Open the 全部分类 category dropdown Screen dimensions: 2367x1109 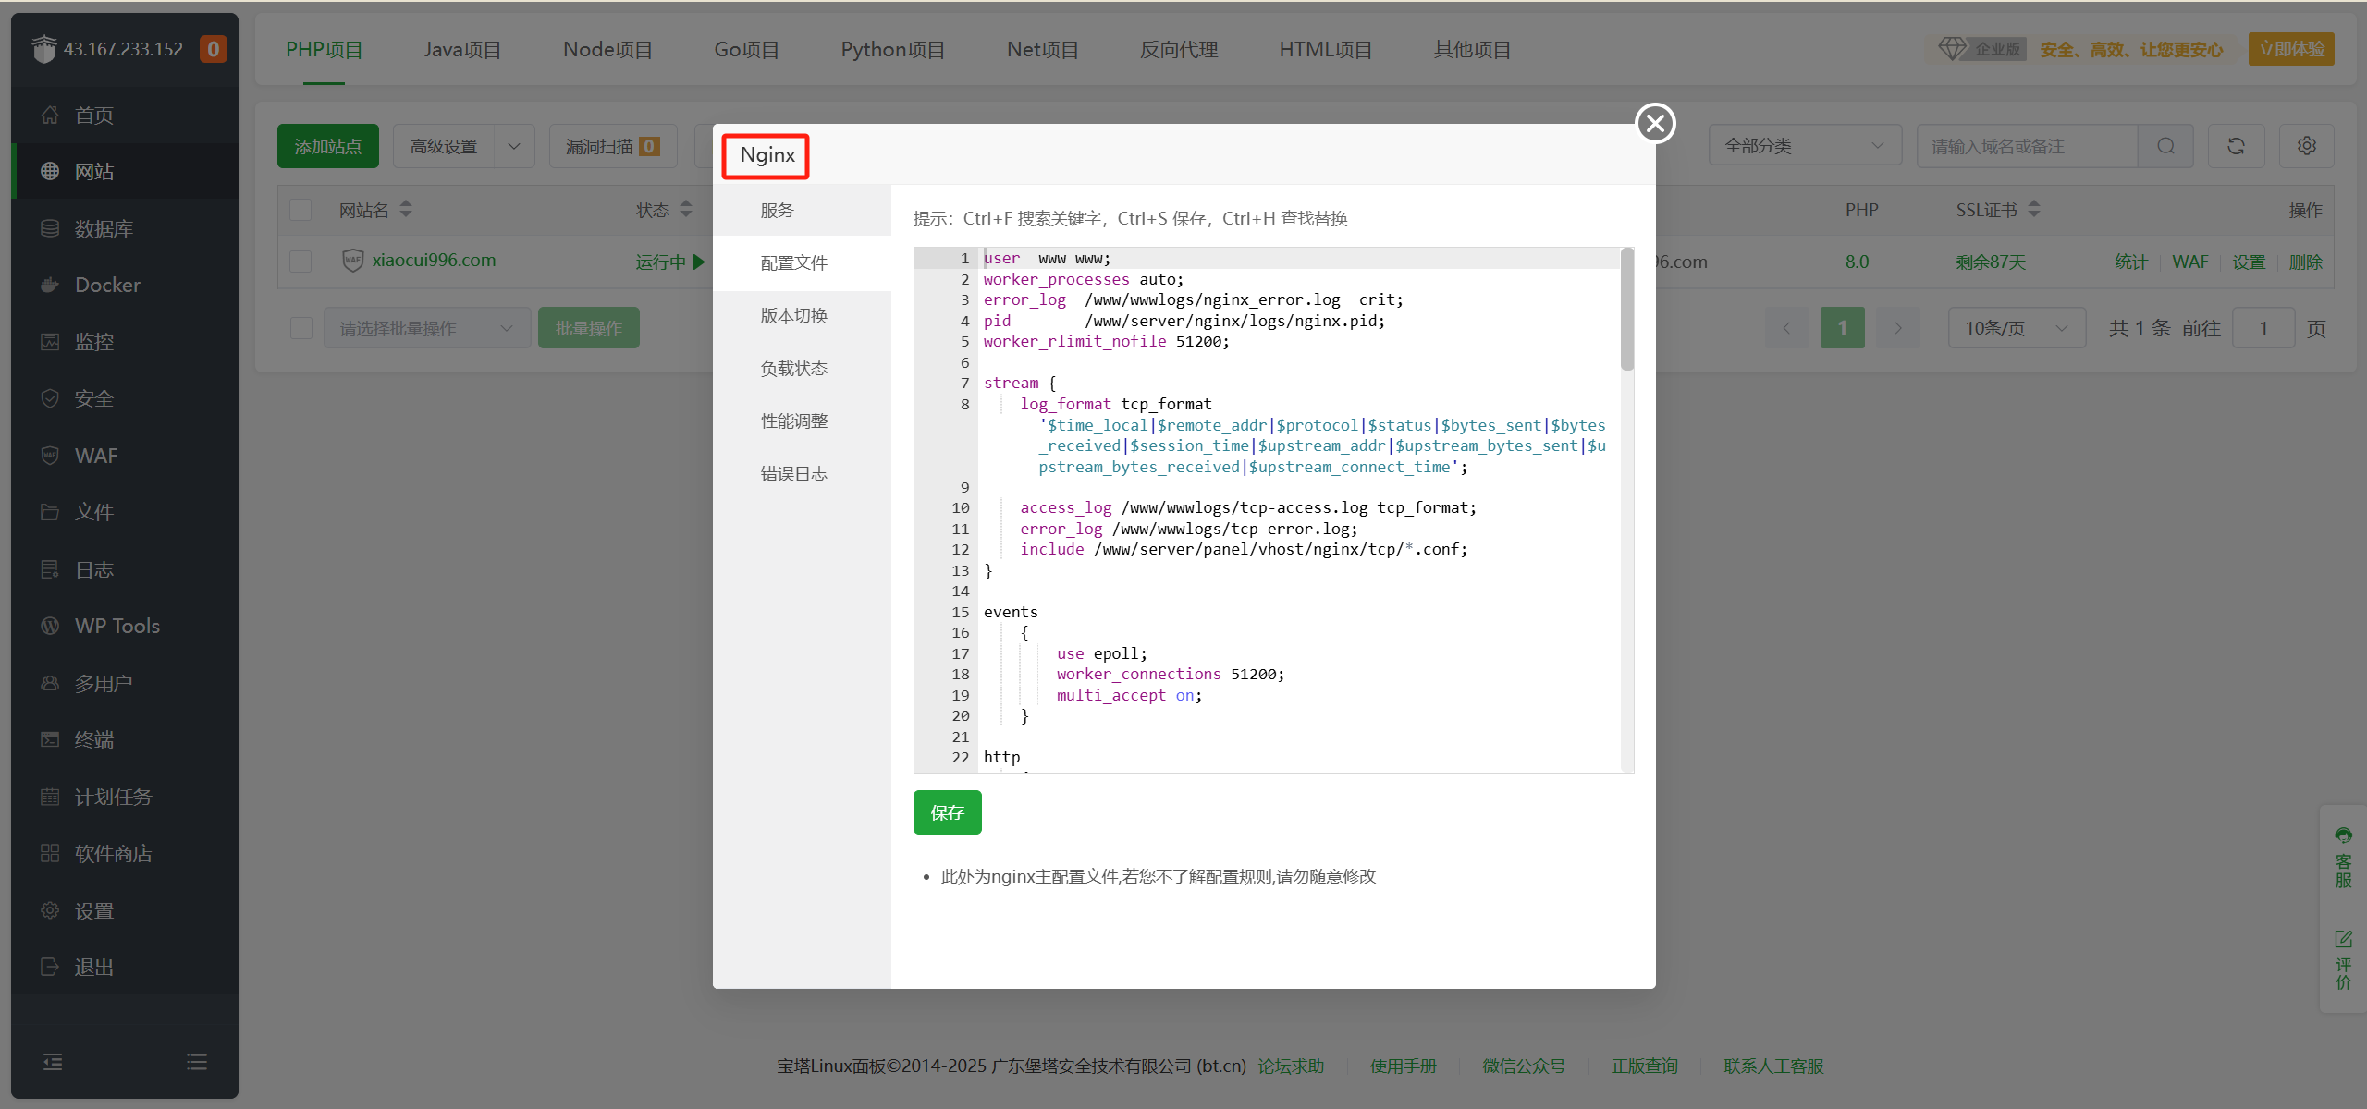point(1803,145)
